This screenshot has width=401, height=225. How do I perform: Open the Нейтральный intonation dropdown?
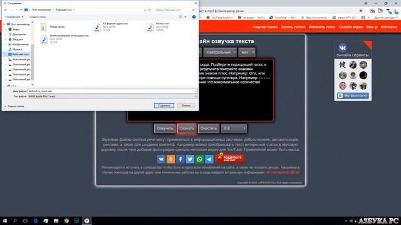220,52
